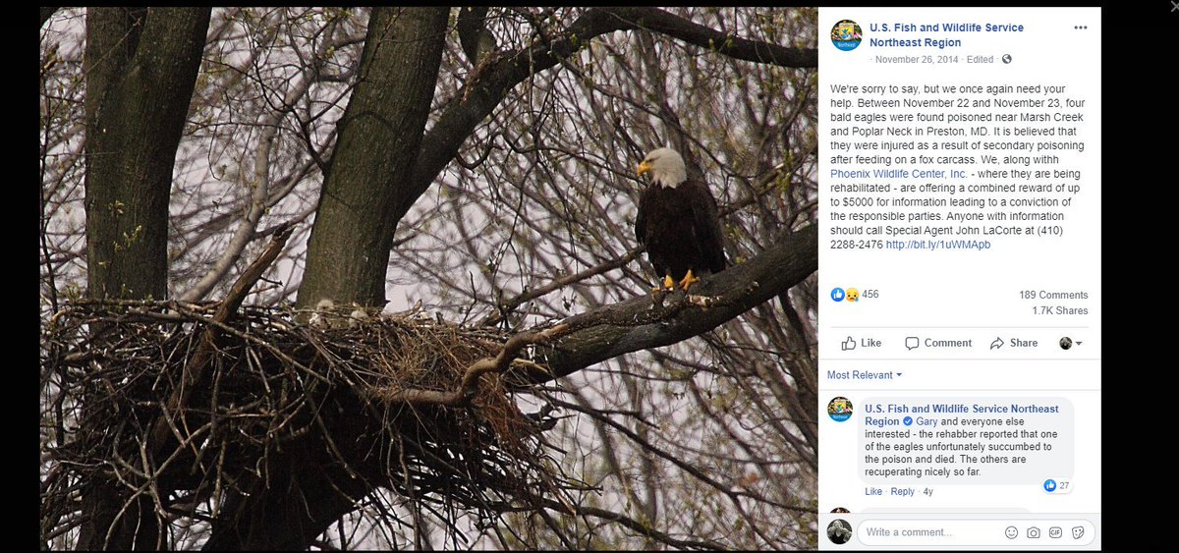Open the bit.ly link in the post
This screenshot has height=553, width=1179.
click(x=938, y=245)
